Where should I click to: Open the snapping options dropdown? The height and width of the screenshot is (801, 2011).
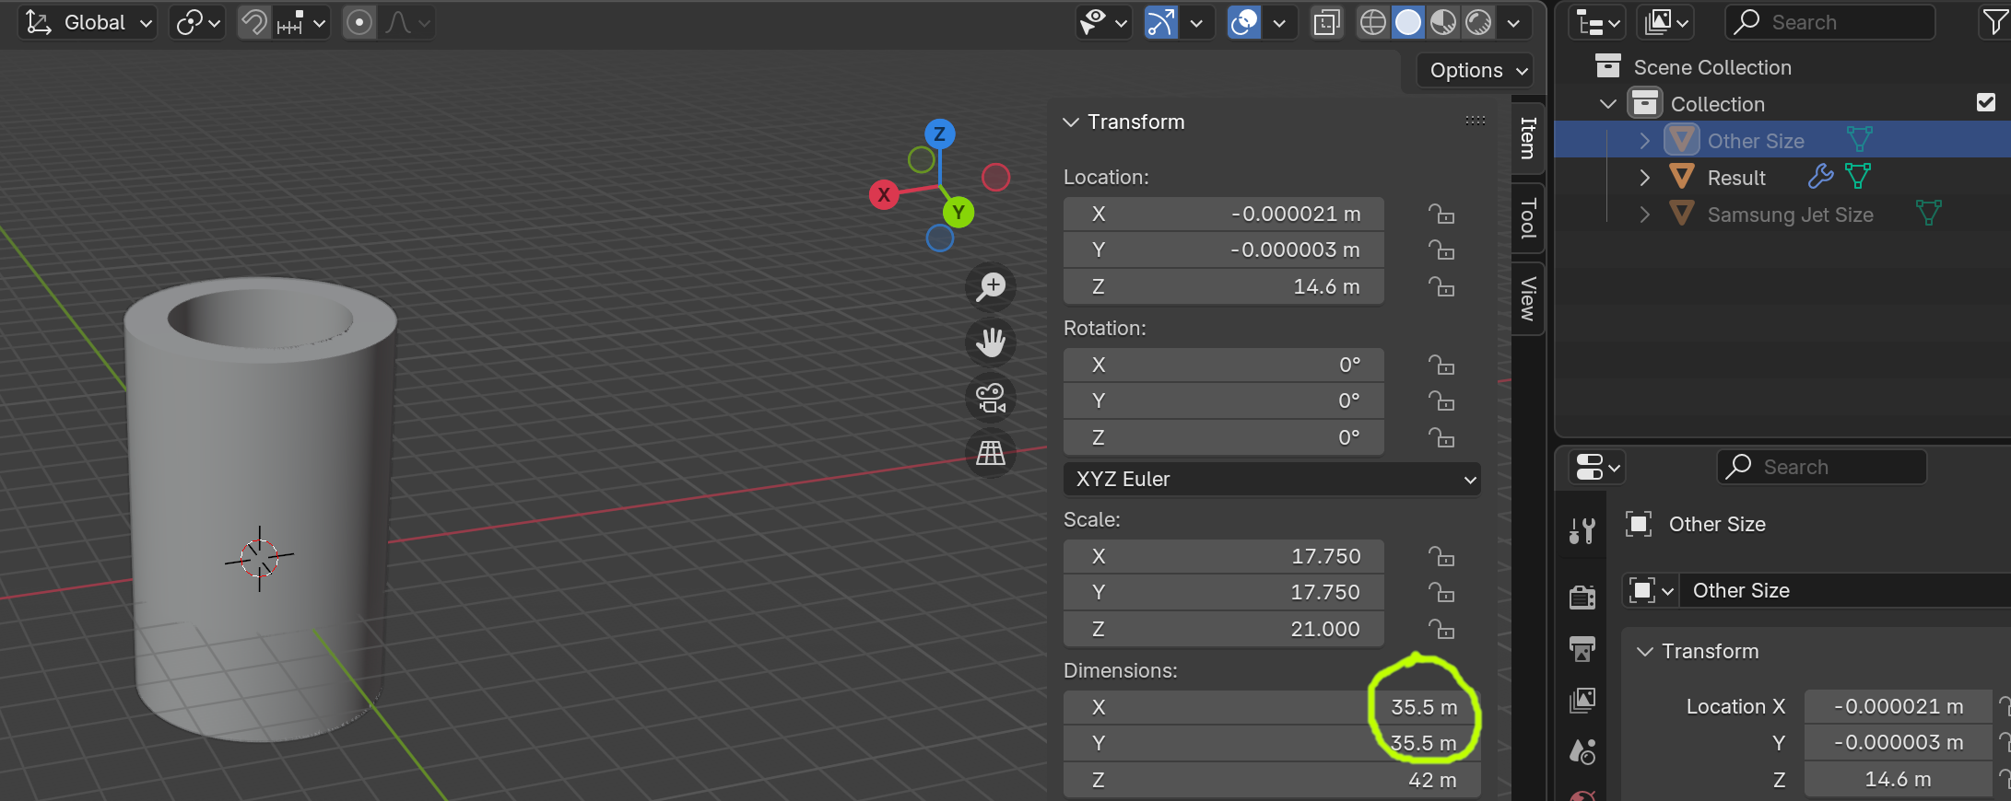click(x=301, y=22)
